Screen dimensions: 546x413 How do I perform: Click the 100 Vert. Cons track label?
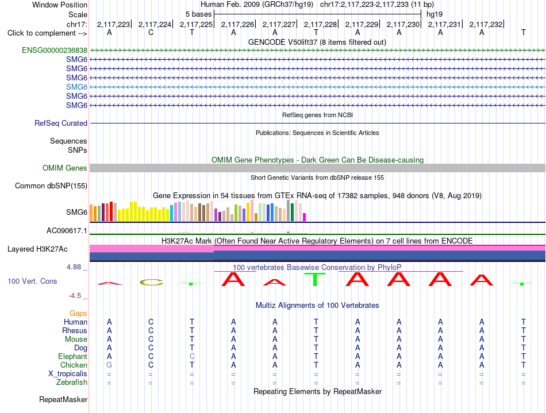[x=32, y=281]
